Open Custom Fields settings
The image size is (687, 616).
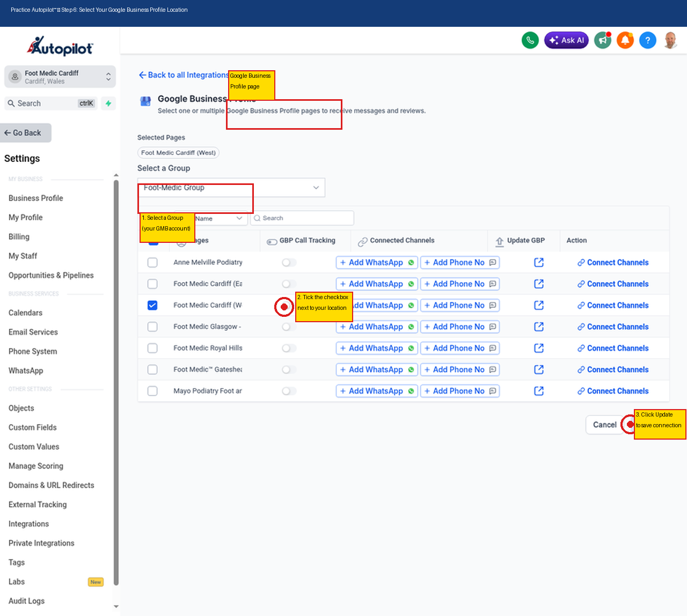(x=33, y=428)
